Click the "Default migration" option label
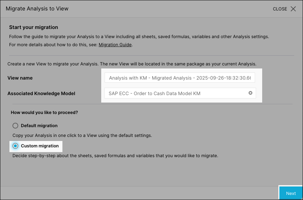Image resolution: width=303 pixels, height=200 pixels. pos(39,126)
